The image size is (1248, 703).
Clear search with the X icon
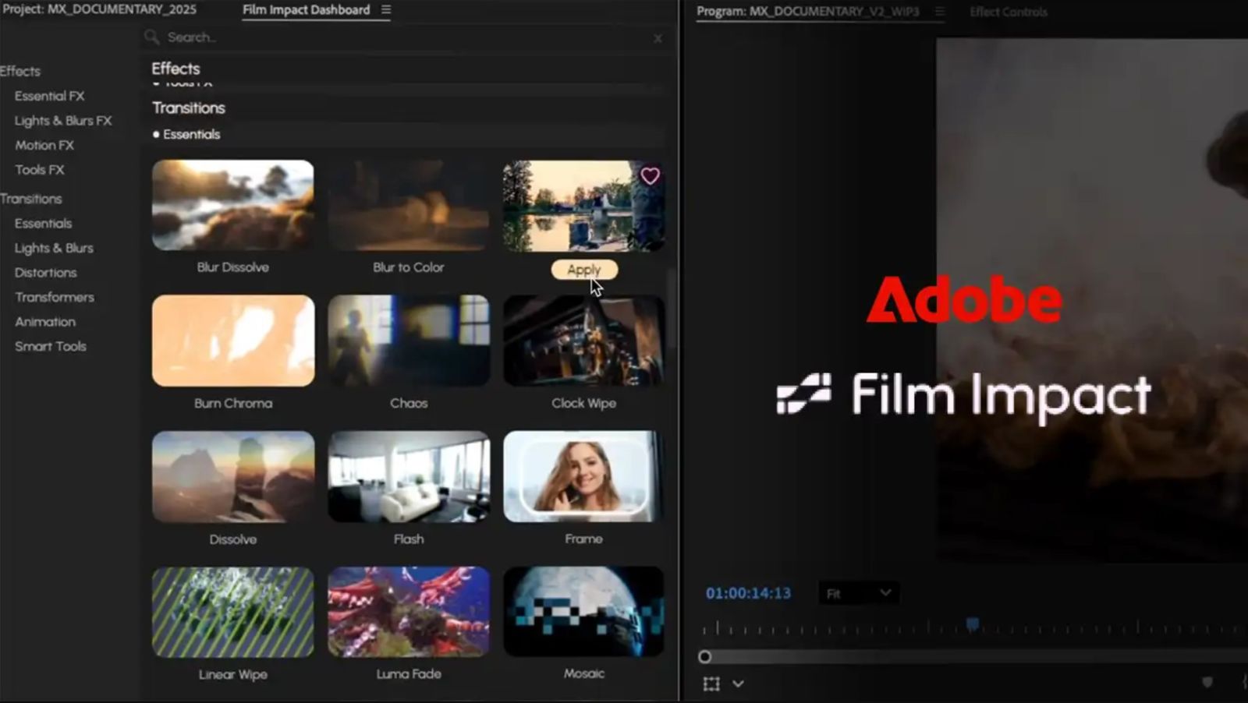pyautogui.click(x=658, y=38)
